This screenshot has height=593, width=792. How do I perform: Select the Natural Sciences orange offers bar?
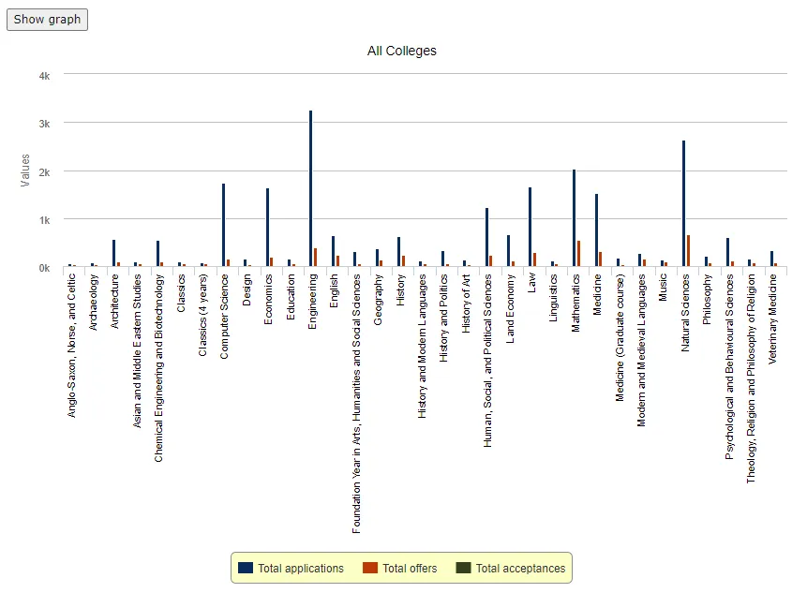coord(689,251)
